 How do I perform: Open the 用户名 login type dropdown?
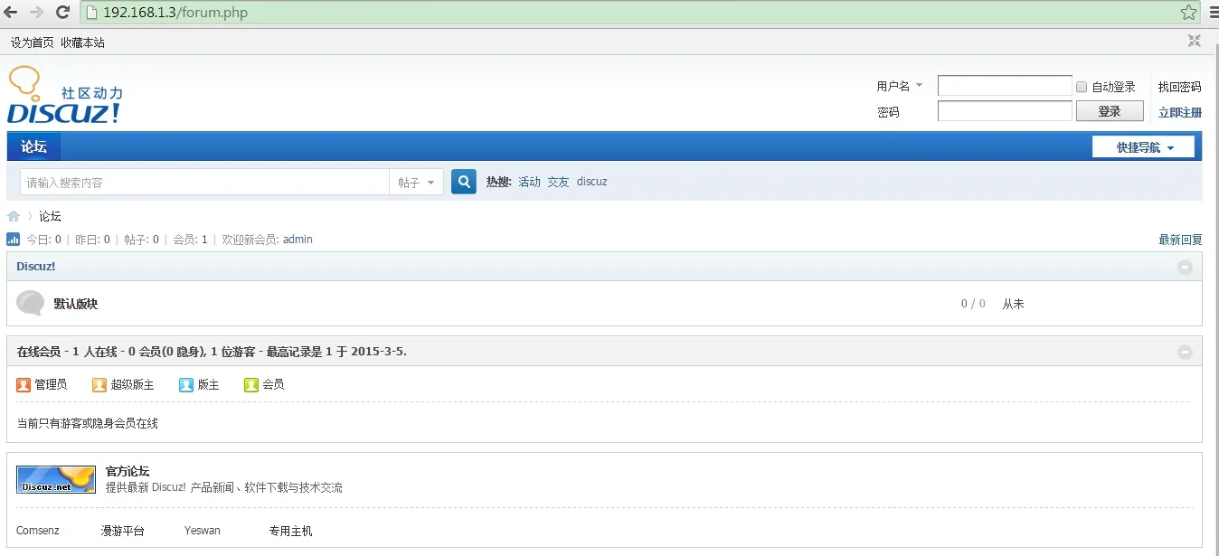(x=900, y=86)
